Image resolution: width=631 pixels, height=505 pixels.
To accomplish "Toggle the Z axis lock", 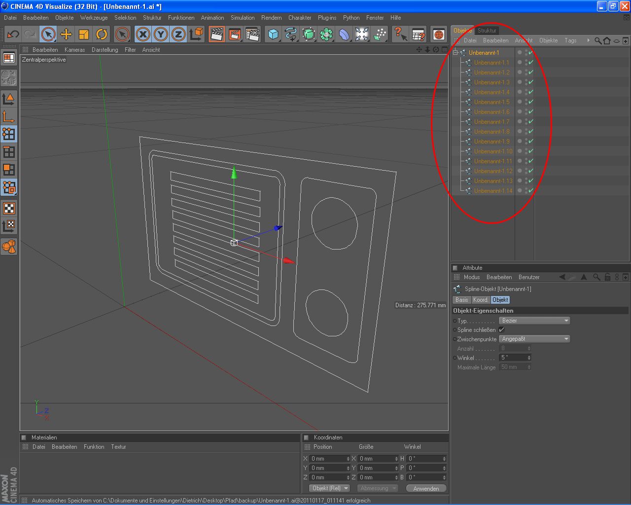I will (178, 34).
